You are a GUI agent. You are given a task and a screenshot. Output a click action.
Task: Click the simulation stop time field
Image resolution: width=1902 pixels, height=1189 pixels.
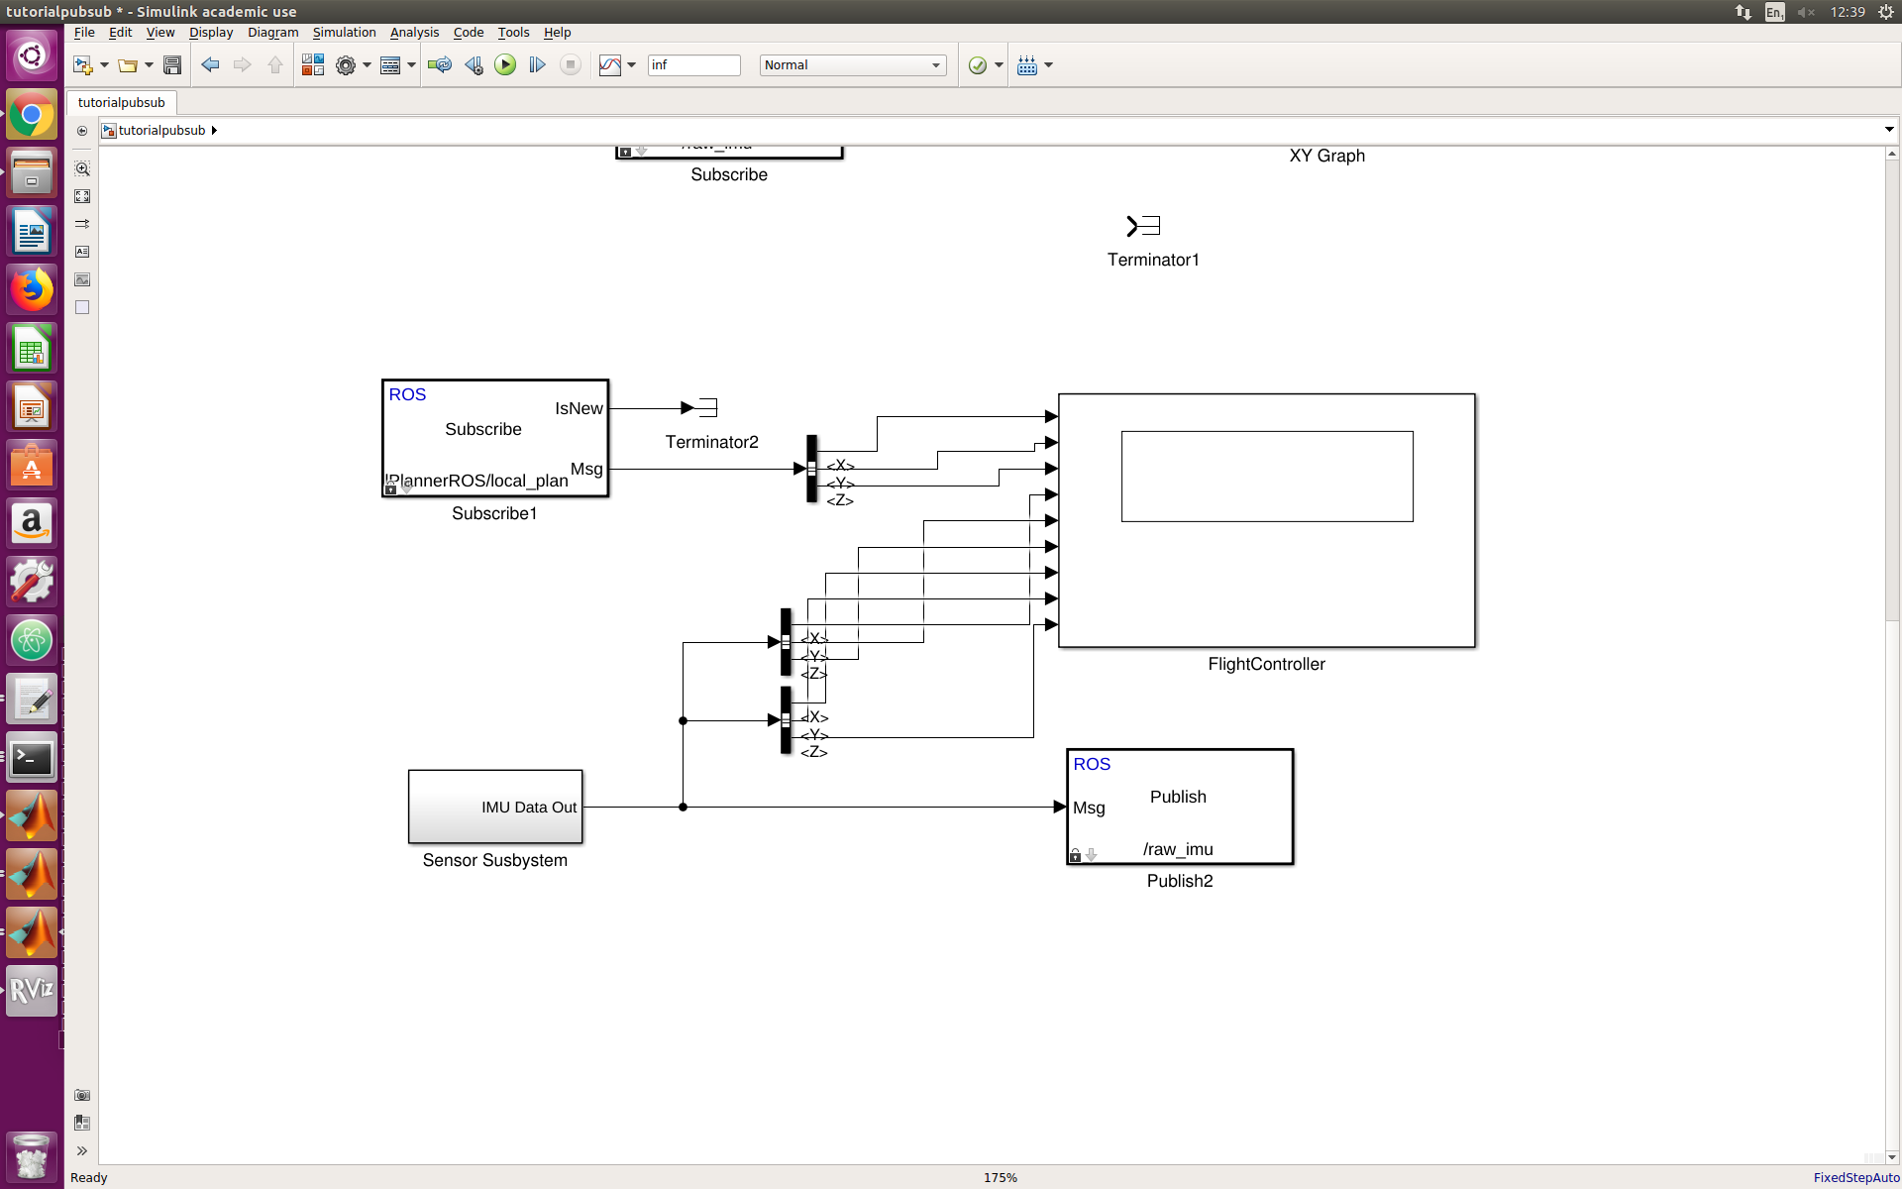693,65
